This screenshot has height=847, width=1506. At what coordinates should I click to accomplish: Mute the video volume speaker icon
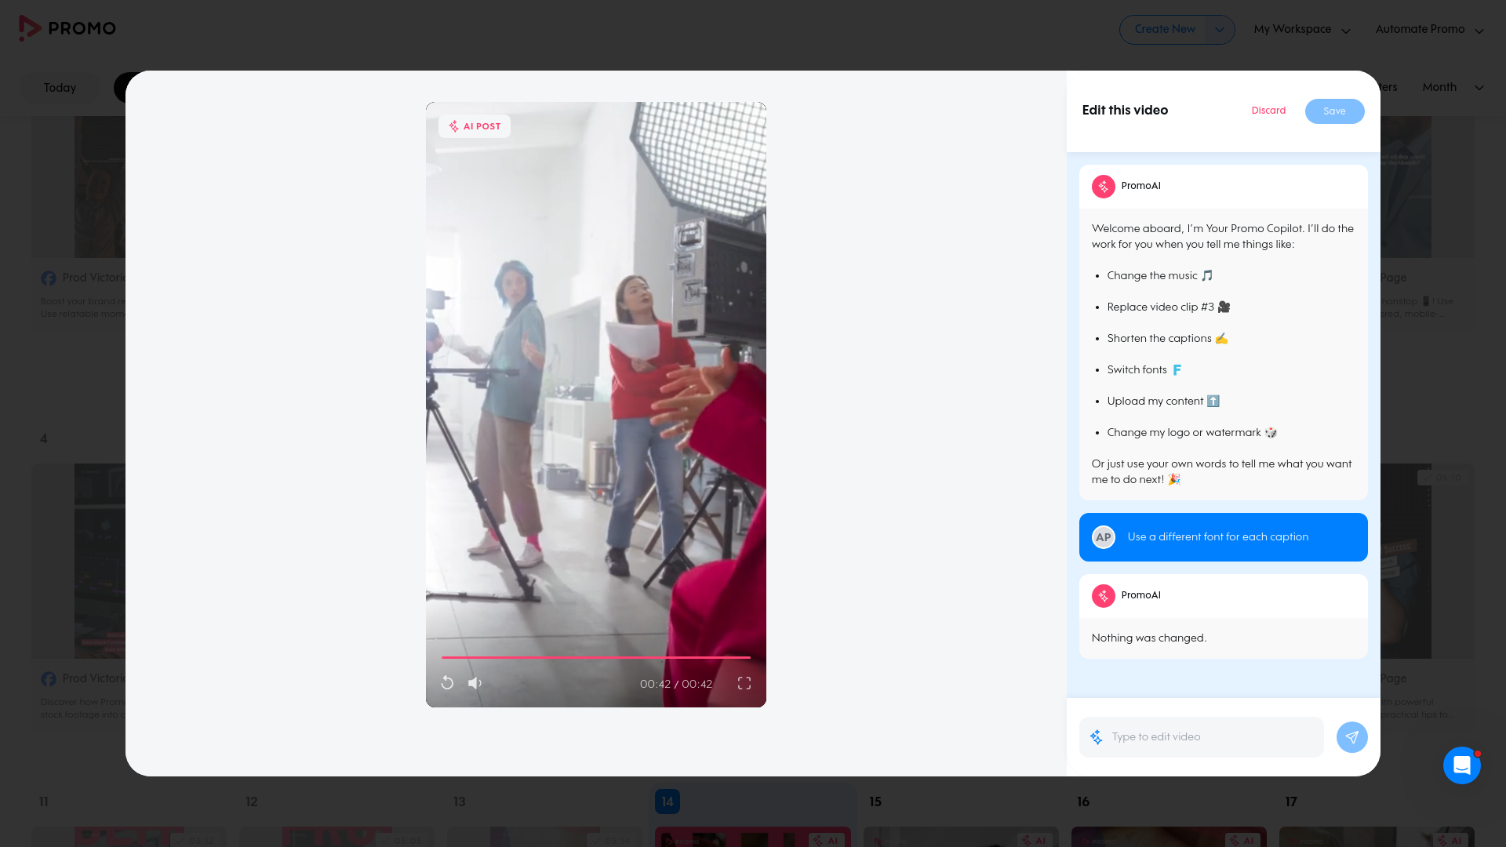475,683
